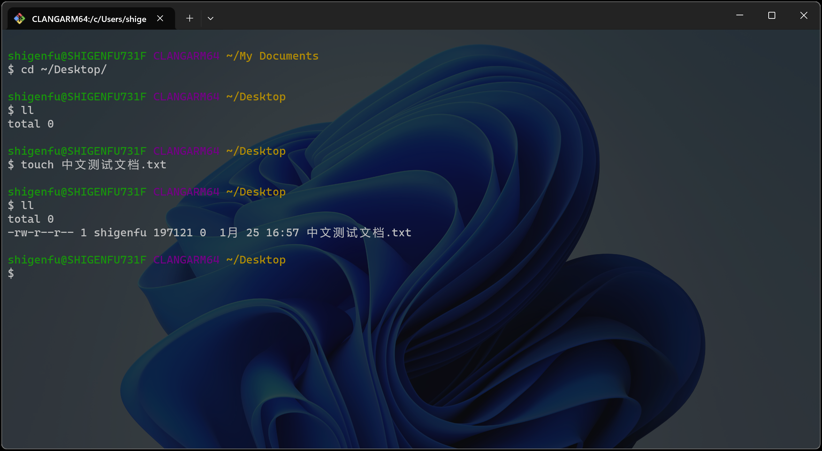The image size is (822, 451).
Task: Select the file name 中文测试文档.txt in the listing
Action: click(358, 232)
